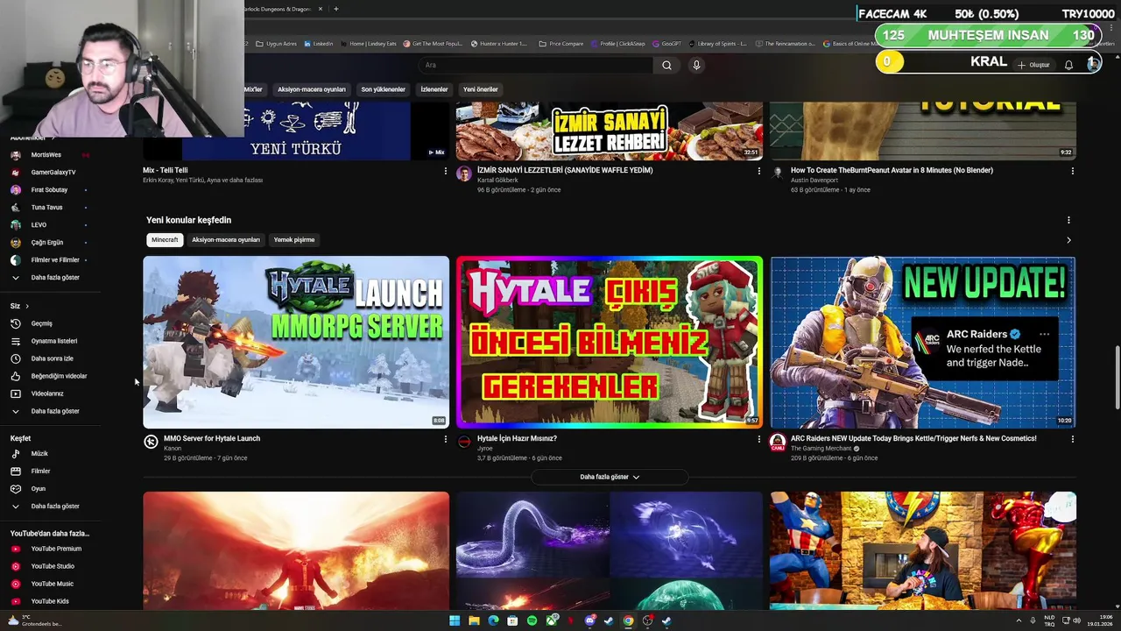Open options menu for Hytale İçin Hazır Mısınız
The height and width of the screenshot is (631, 1121).
point(758,439)
